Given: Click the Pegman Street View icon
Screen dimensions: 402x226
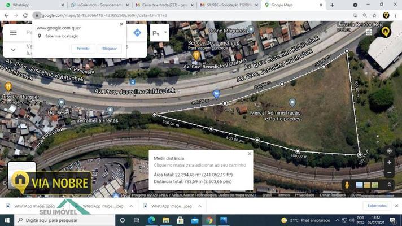Looking at the screenshot, I should (347, 185).
